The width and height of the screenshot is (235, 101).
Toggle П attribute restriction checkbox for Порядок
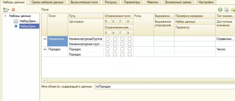(x=107, y=54)
